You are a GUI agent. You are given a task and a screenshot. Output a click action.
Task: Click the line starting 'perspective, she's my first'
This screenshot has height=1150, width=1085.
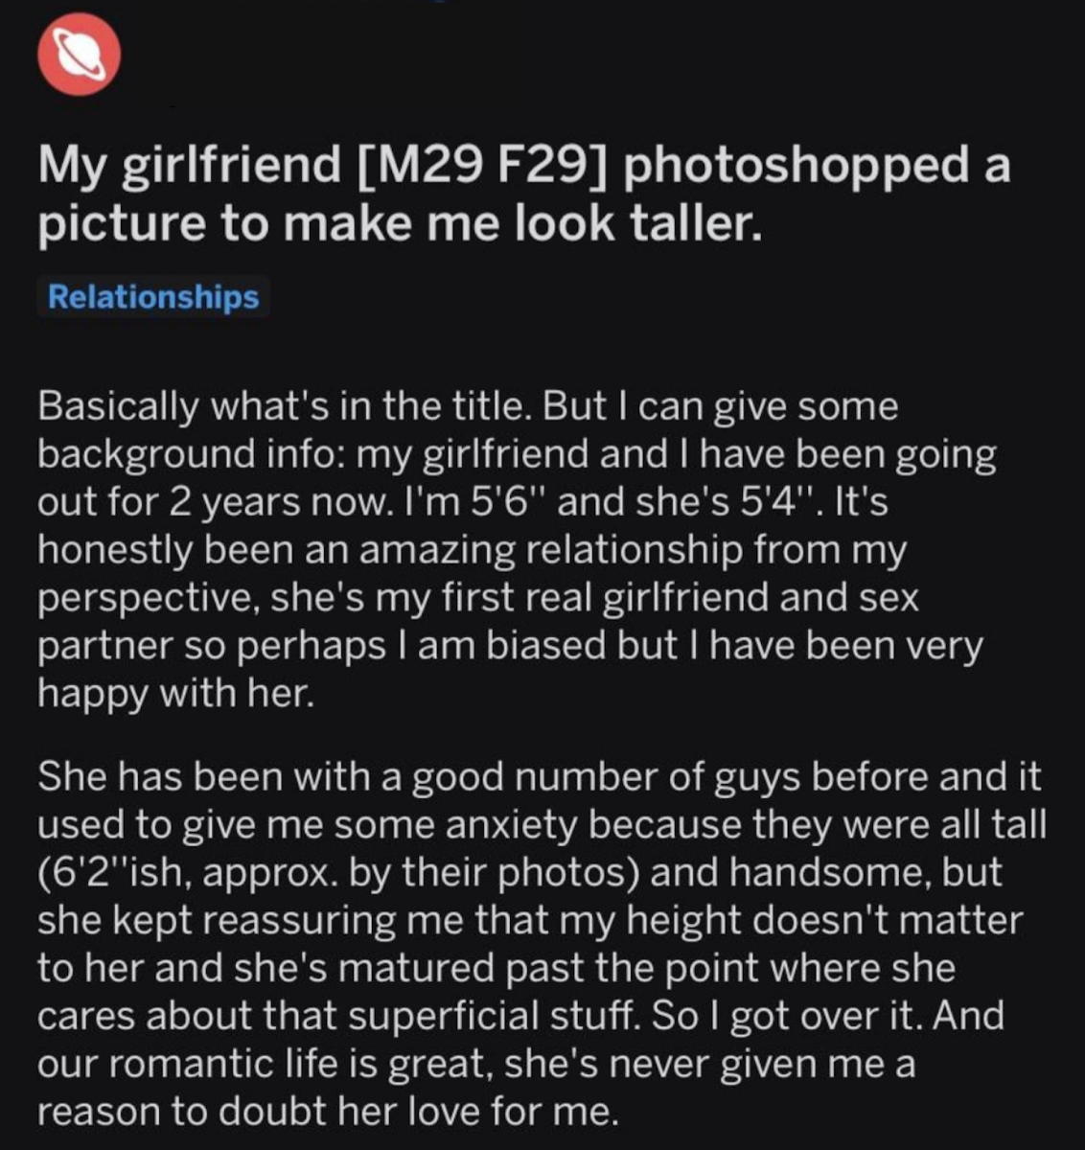pos(478,597)
